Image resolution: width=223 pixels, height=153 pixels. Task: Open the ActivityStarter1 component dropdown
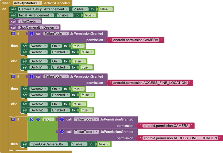(27, 3)
